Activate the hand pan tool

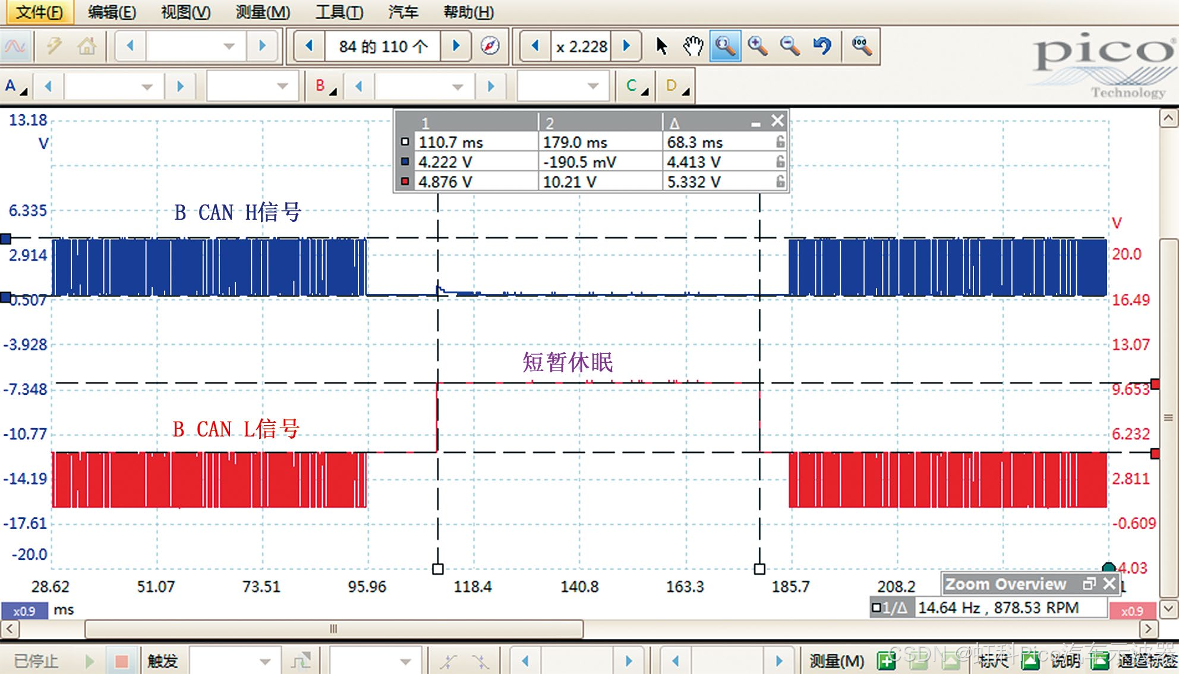pos(693,46)
